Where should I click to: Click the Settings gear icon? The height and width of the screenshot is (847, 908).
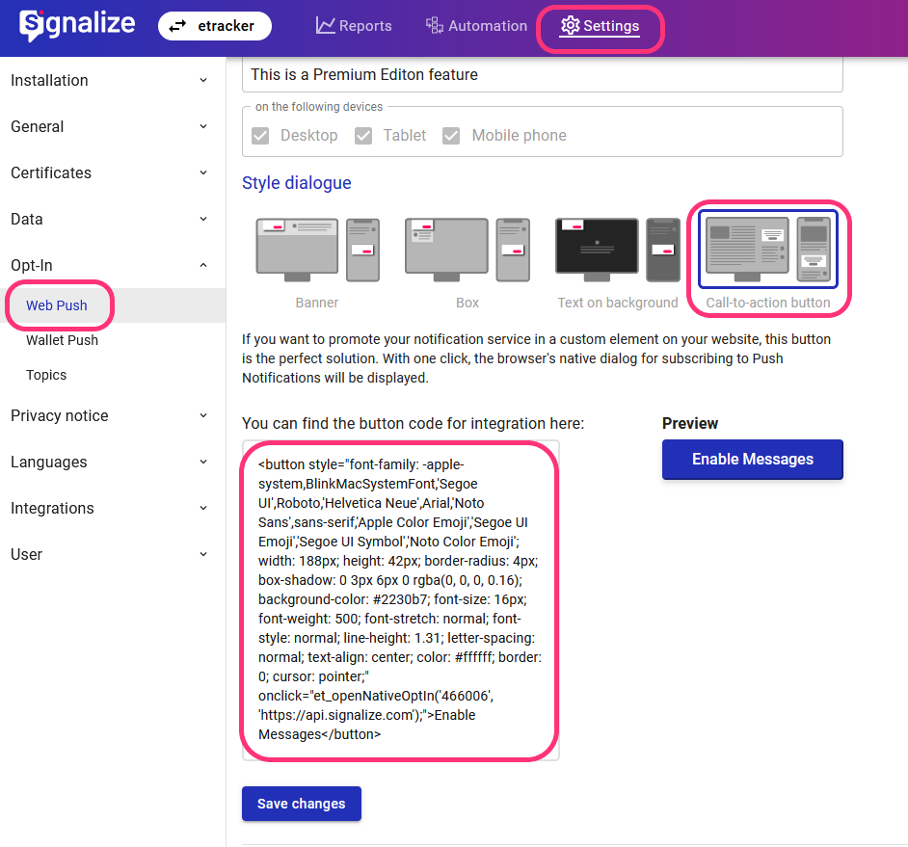pos(570,25)
